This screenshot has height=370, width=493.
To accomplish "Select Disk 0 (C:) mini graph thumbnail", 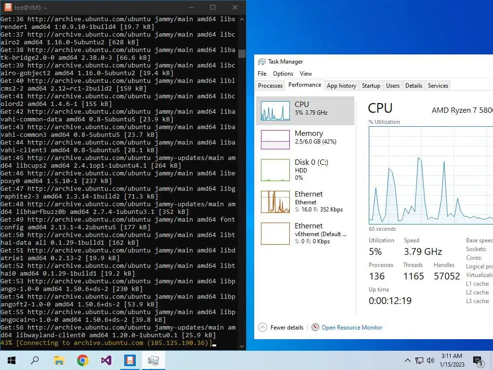I will click(275, 170).
